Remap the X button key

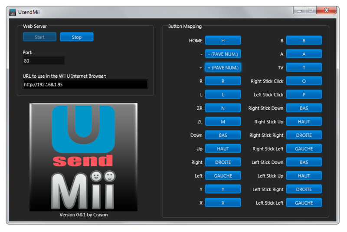click(223, 203)
